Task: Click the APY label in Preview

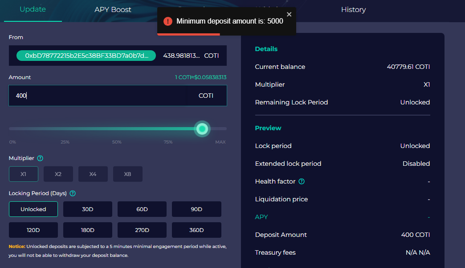Action: pos(261,217)
